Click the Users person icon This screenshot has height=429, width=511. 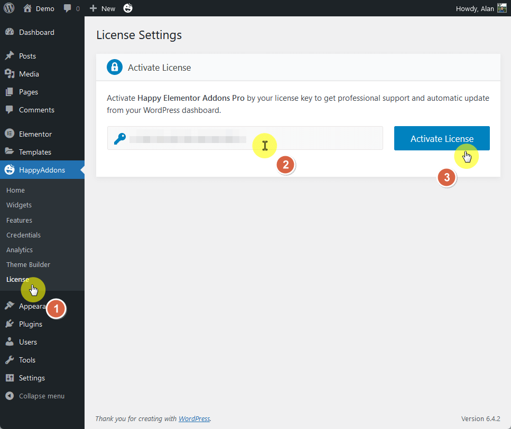coord(10,342)
